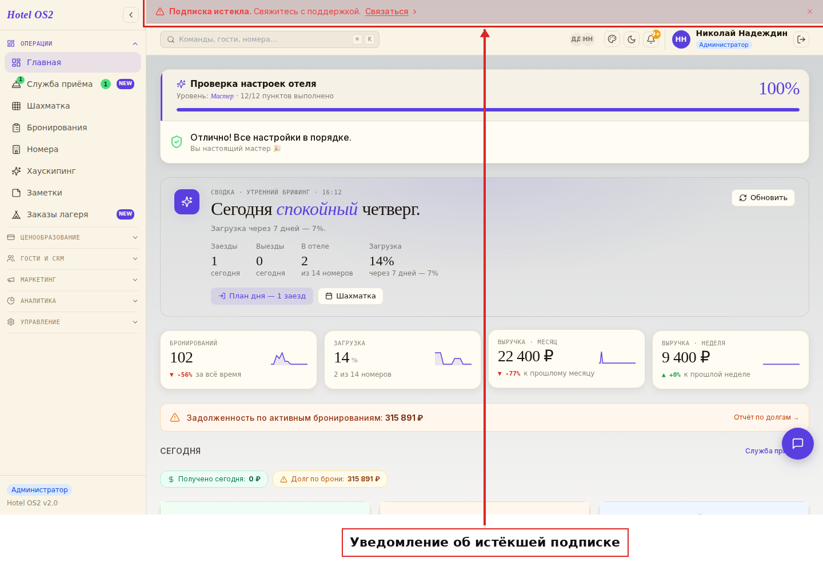The height and width of the screenshot is (570, 823).
Task: Click the Обновить button in the briefing
Action: click(763, 198)
